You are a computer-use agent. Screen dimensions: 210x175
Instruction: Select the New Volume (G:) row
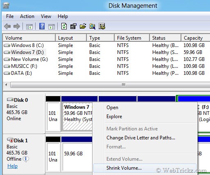(x=106, y=59)
